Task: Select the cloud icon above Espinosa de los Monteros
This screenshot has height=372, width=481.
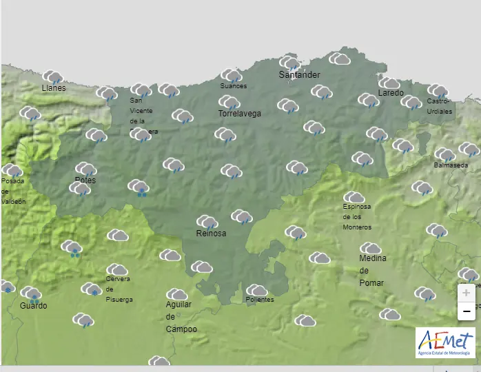Action: pyautogui.click(x=354, y=198)
